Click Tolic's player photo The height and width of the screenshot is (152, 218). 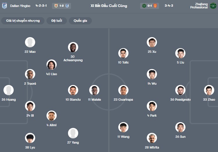coord(123,53)
